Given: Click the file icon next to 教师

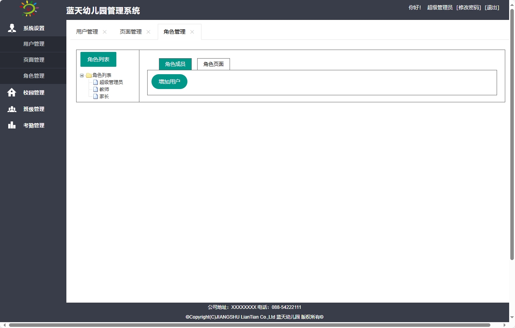Looking at the screenshot, I should click(x=96, y=89).
